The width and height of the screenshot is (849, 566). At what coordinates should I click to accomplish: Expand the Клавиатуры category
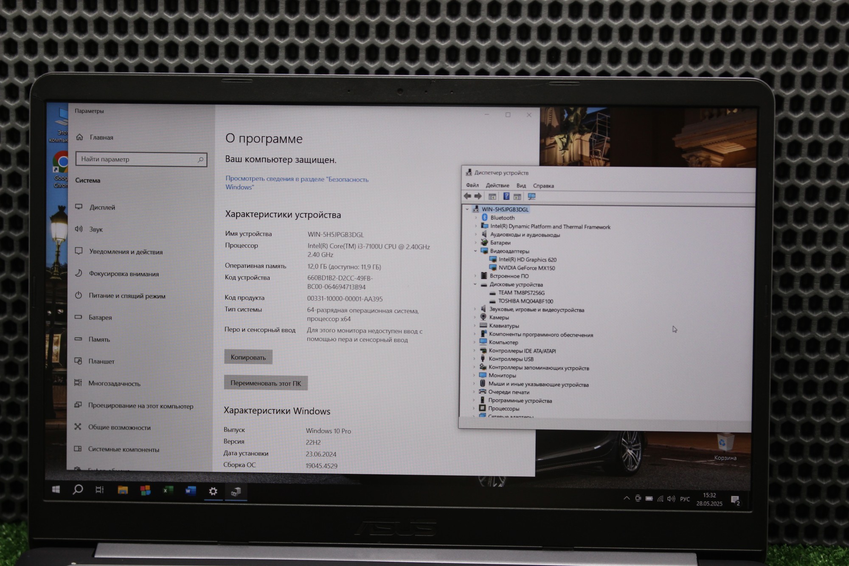click(x=475, y=326)
